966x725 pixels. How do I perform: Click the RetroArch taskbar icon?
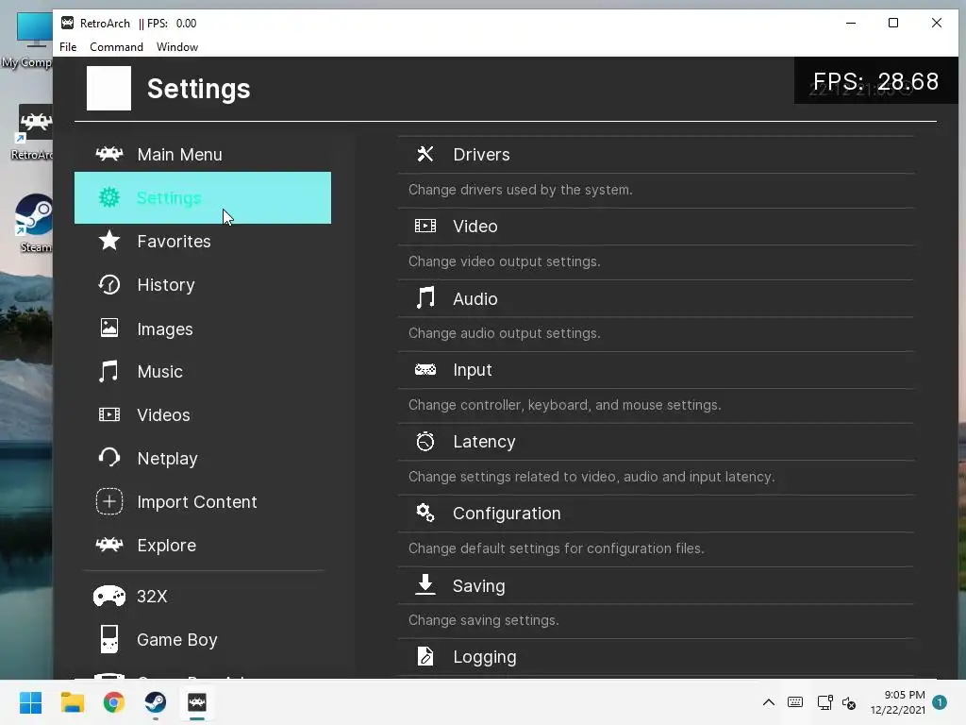point(197,702)
